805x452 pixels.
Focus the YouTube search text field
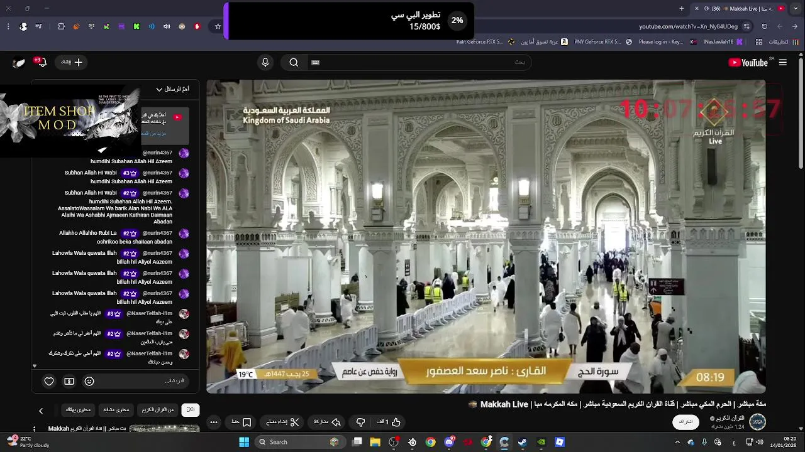point(418,62)
